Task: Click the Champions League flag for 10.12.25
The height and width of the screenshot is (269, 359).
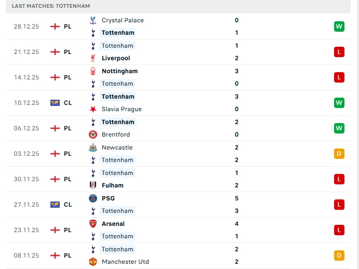Action: pyautogui.click(x=55, y=103)
